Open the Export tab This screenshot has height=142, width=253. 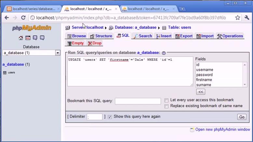pyautogui.click(x=184, y=36)
